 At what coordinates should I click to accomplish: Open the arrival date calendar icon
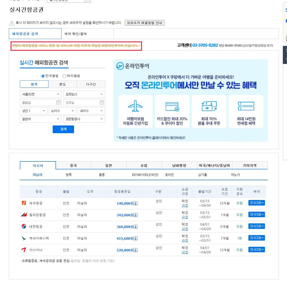pos(102,102)
